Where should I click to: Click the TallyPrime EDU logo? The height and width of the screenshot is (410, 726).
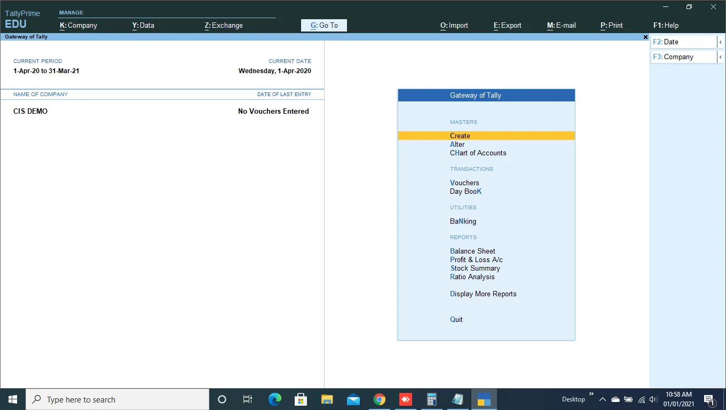click(x=22, y=19)
